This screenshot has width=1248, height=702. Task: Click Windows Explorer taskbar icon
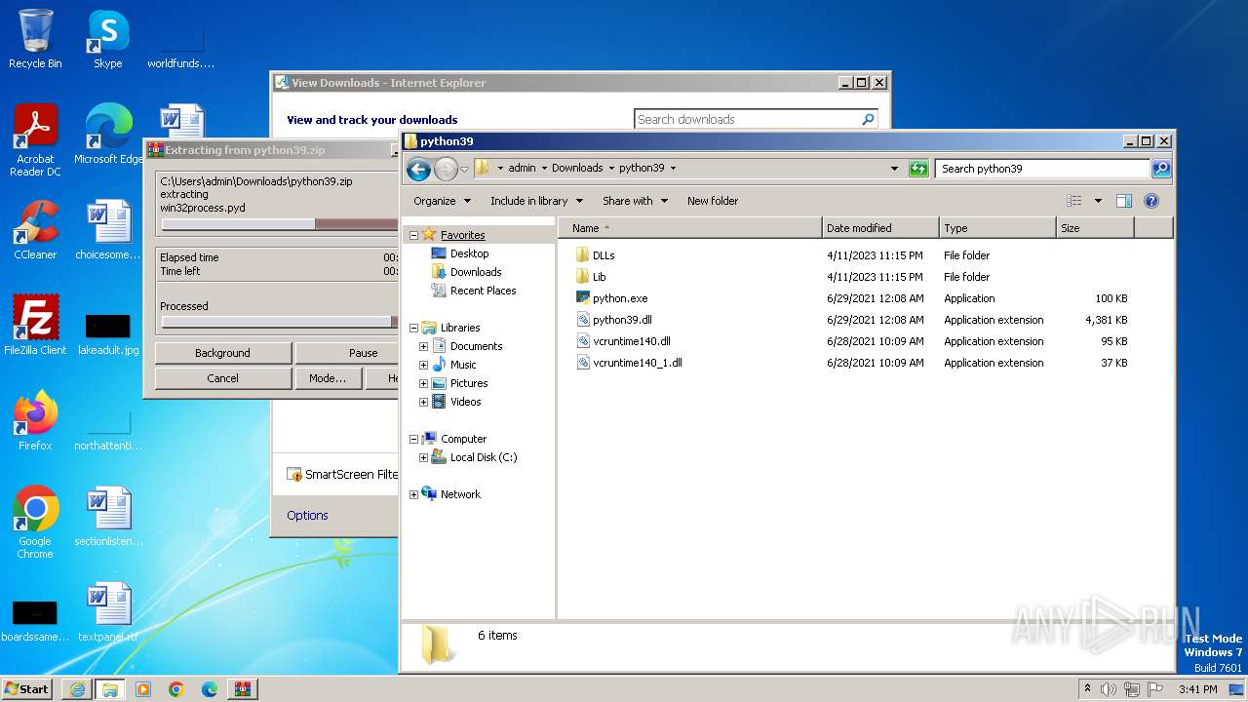110,689
